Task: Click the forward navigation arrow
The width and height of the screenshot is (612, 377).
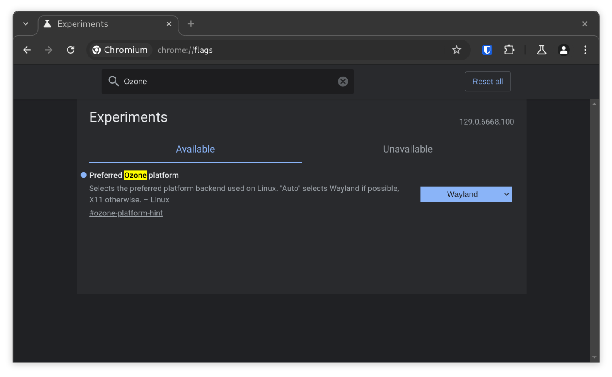Action: (49, 50)
